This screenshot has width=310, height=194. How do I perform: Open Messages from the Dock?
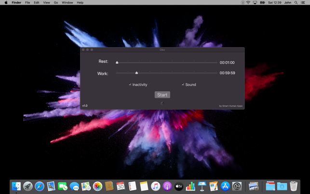coord(74,186)
